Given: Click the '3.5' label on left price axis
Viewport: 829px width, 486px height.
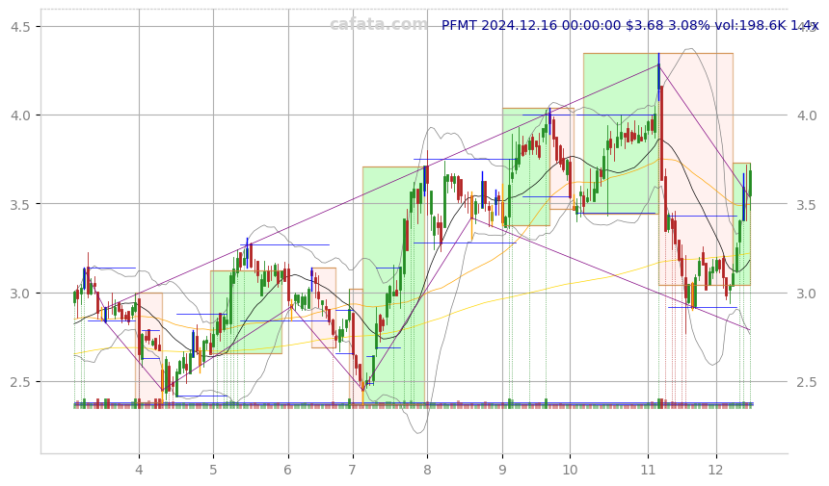Looking at the screenshot, I should tap(21, 204).
